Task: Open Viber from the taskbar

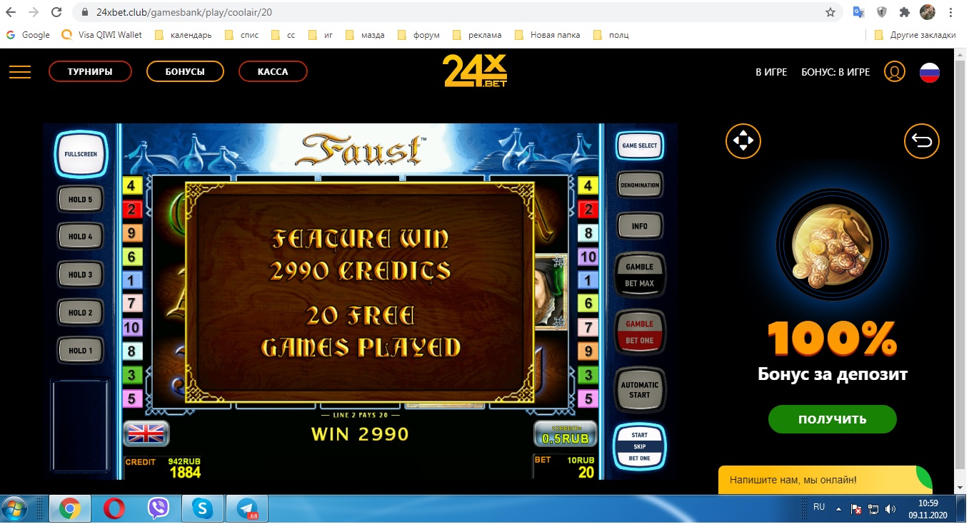Action: click(159, 508)
